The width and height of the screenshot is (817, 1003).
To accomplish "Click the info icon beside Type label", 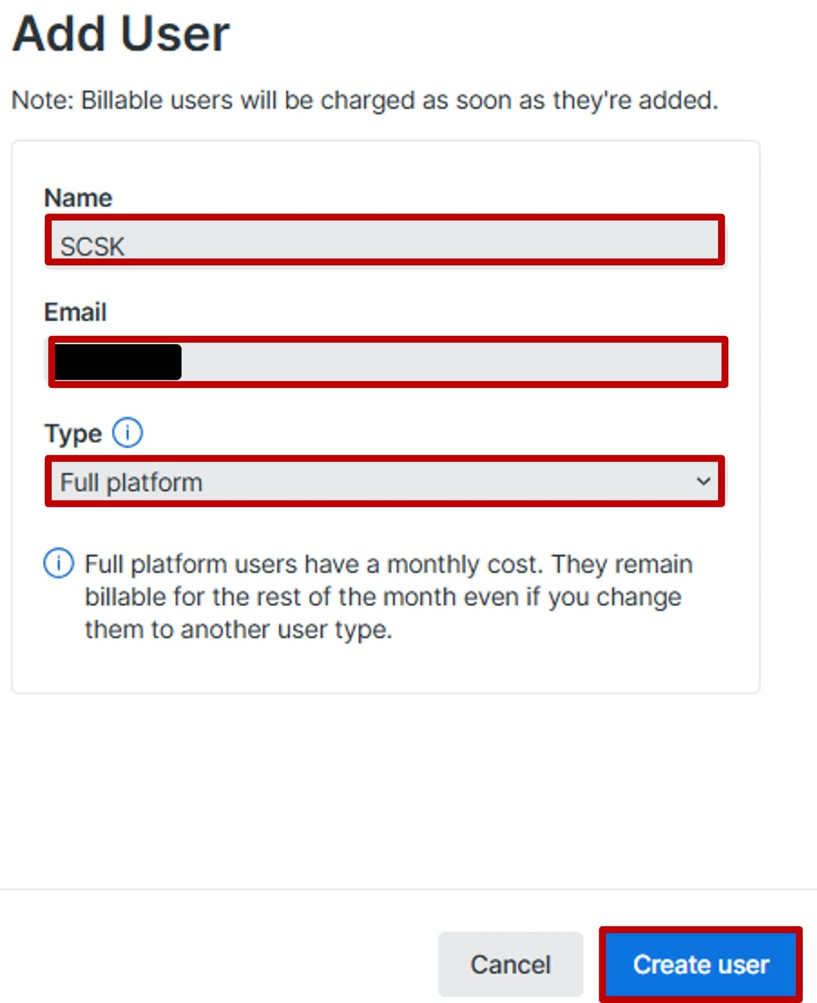I will point(128,433).
